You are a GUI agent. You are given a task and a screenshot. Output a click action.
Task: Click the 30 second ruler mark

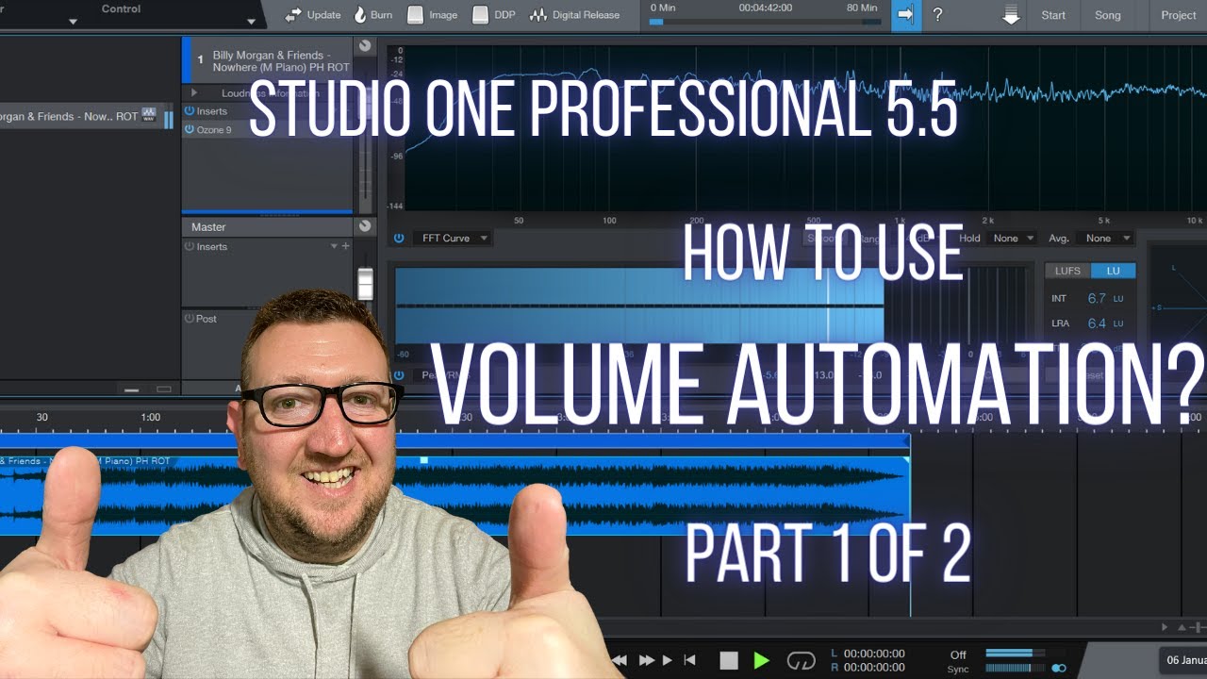pyautogui.click(x=42, y=417)
